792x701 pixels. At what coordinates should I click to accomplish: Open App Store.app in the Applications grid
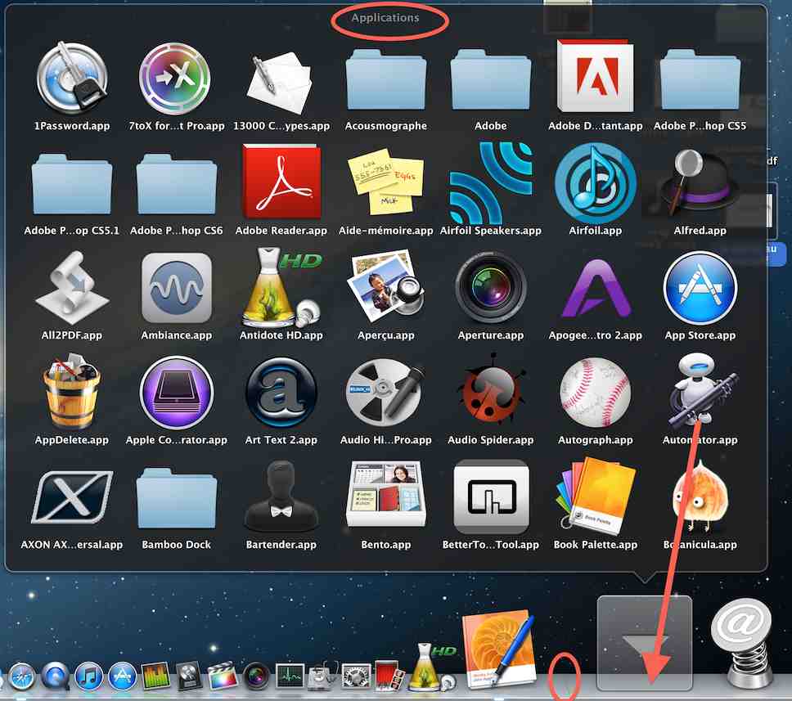[700, 288]
